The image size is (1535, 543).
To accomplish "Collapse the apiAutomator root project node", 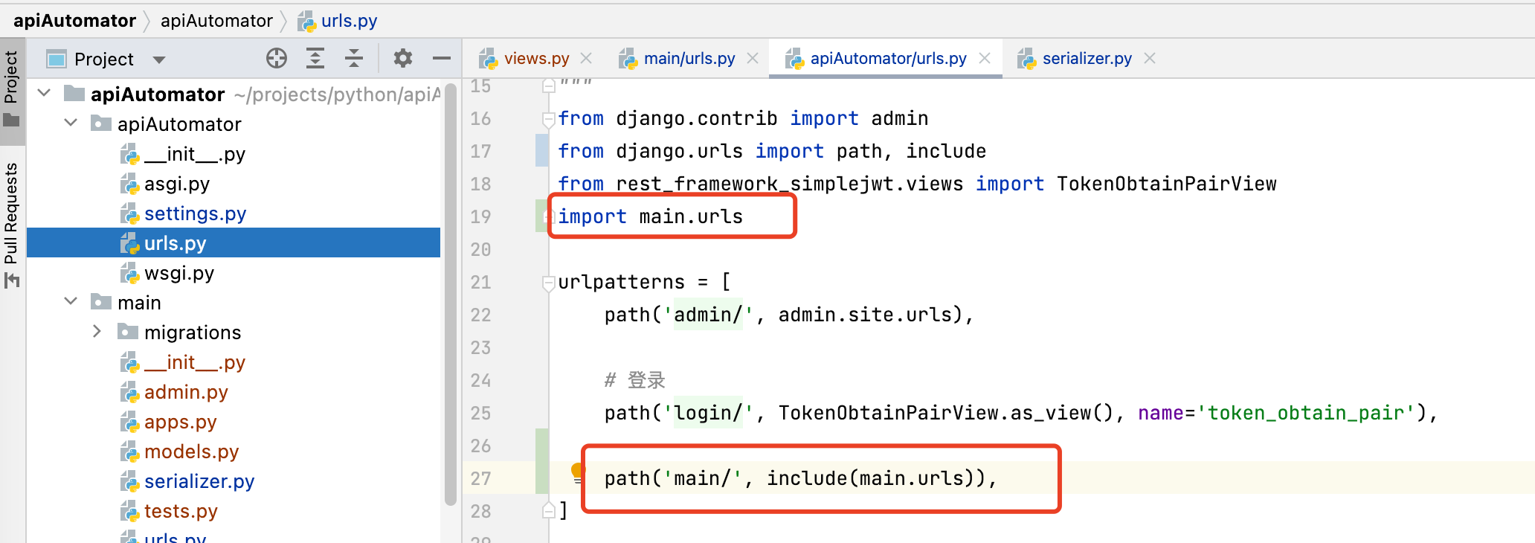I will point(45,94).
